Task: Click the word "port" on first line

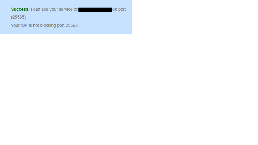Action: pyautogui.click(x=122, y=9)
